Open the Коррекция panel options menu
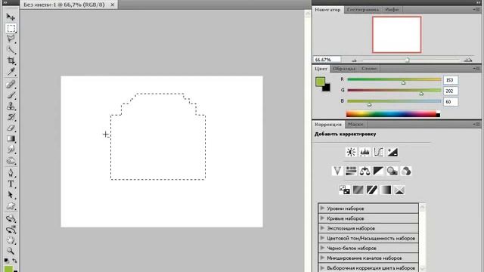This screenshot has height=272, width=484. (x=476, y=124)
